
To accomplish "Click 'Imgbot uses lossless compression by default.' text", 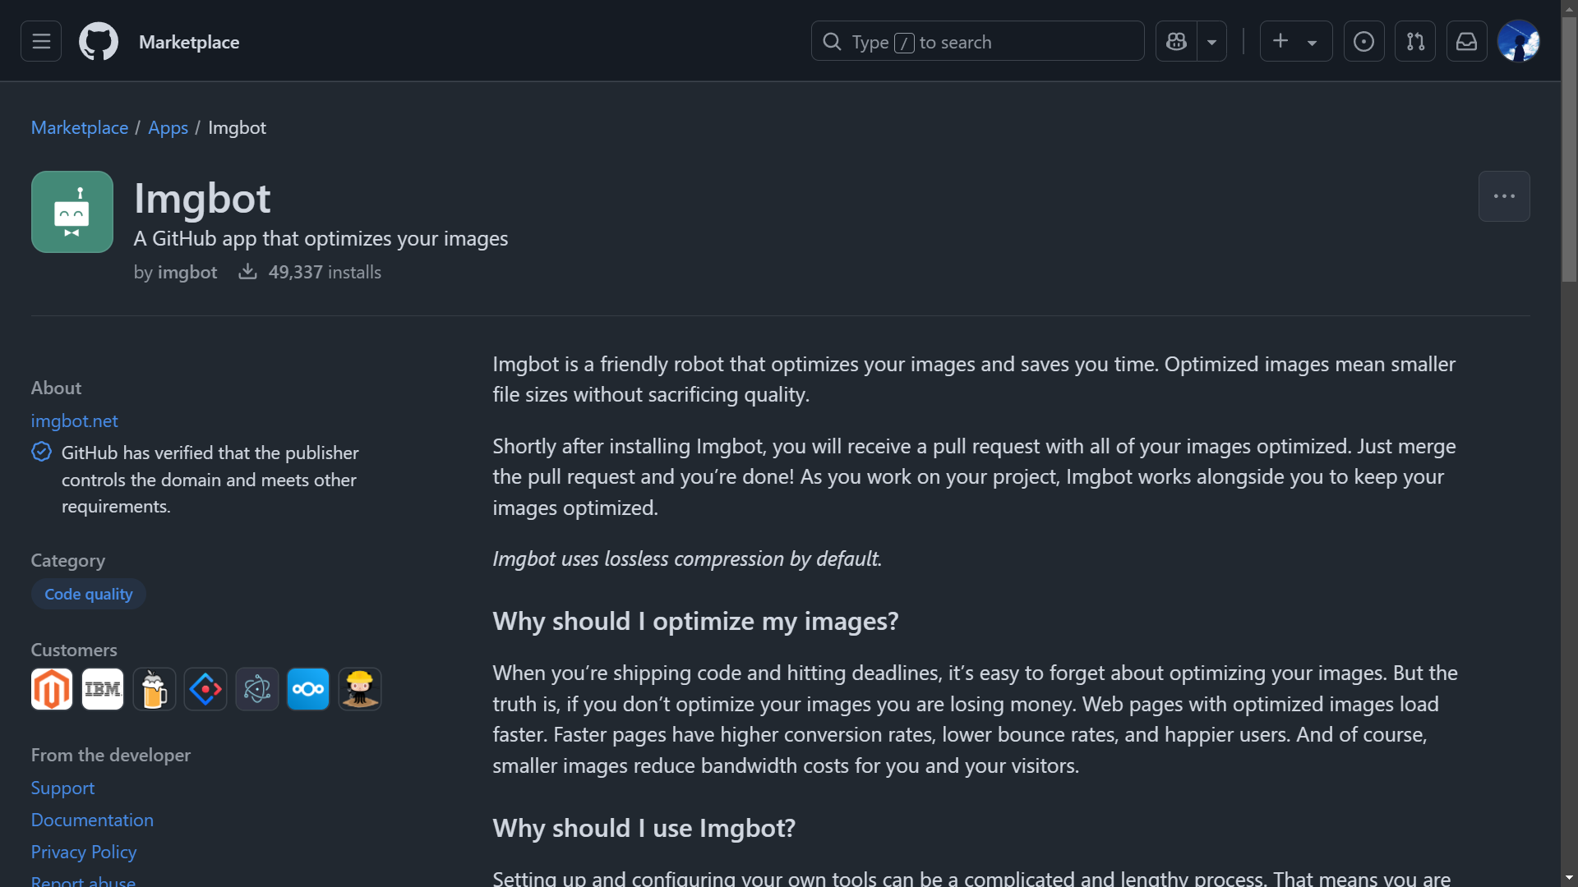I will coord(687,558).
